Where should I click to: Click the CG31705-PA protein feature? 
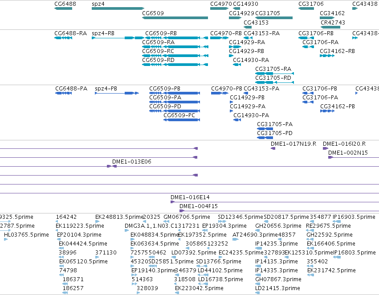(265, 129)
